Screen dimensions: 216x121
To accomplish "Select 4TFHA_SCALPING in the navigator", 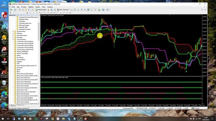I will pyautogui.click(x=22, y=53).
